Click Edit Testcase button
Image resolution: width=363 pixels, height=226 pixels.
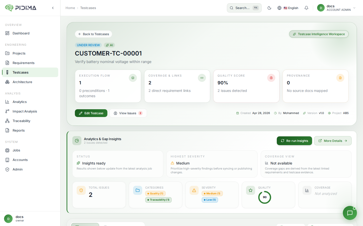click(91, 113)
